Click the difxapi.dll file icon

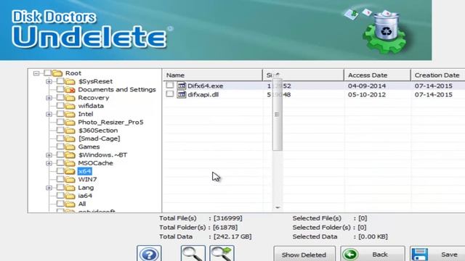pyautogui.click(x=181, y=94)
